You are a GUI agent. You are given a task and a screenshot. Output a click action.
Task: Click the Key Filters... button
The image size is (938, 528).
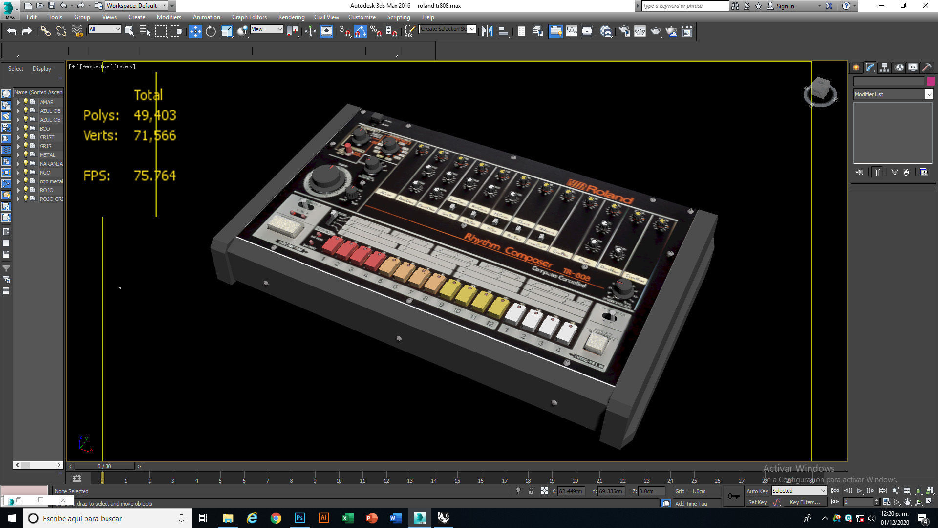(805, 502)
